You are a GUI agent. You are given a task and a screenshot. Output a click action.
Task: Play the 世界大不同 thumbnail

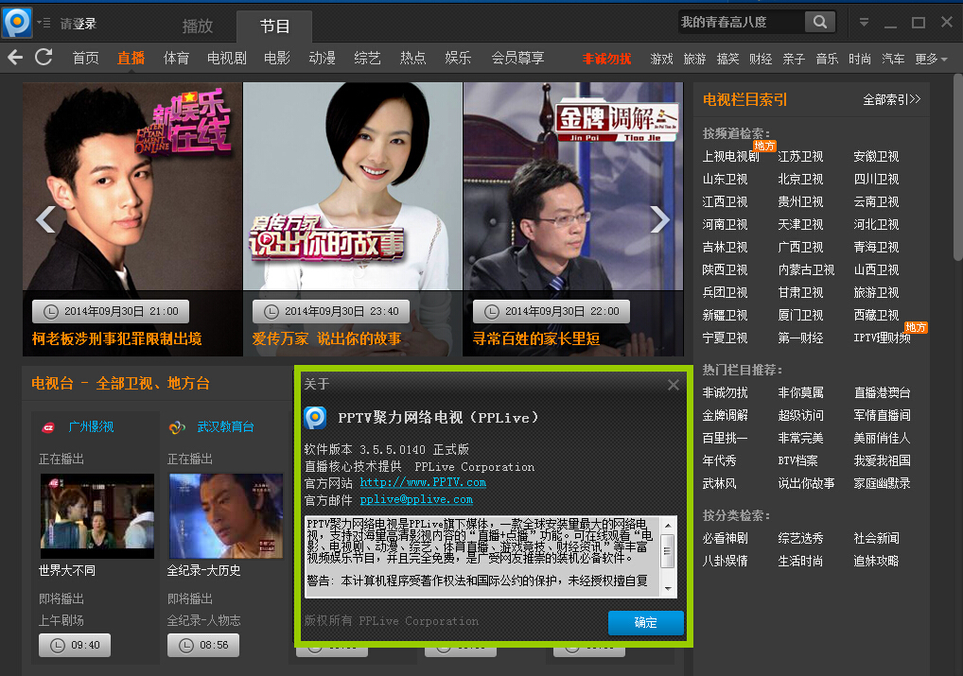97,516
